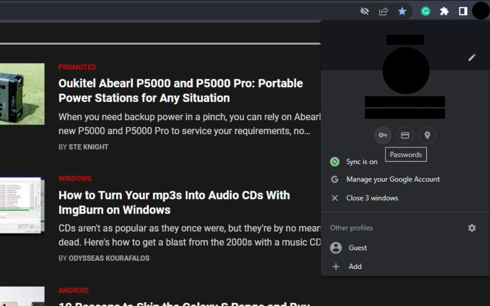Click the Oukitel article summary text
Image resolution: width=490 pixels, height=306 pixels.
pos(189,124)
